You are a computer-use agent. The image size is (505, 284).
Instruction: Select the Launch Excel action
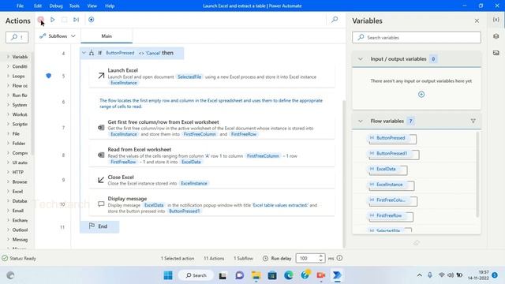pos(212,77)
